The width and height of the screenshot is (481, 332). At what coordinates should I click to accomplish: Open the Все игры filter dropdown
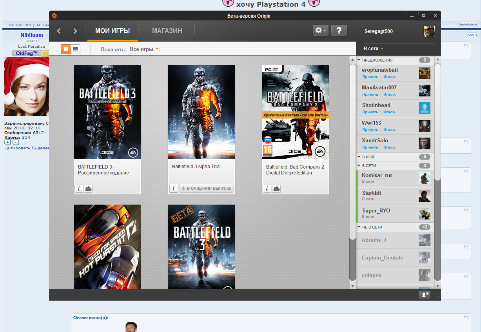144,49
